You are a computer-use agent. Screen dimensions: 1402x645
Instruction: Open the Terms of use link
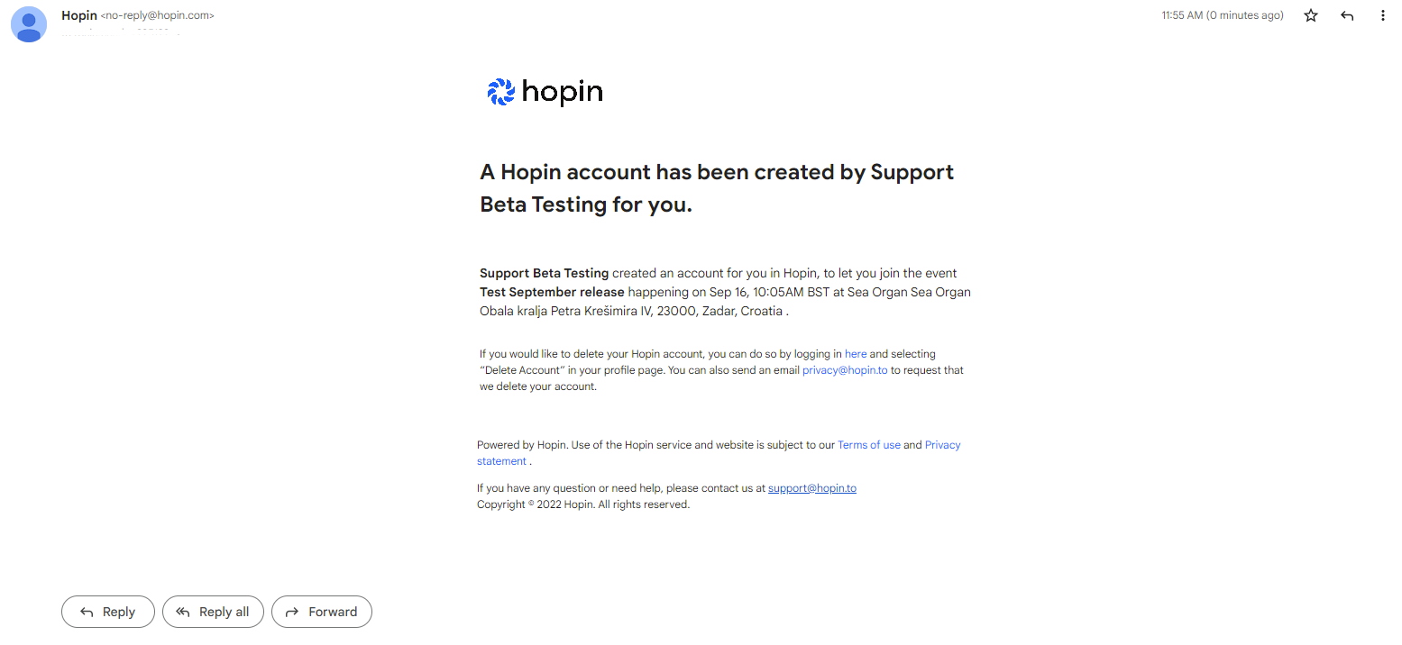pos(869,445)
